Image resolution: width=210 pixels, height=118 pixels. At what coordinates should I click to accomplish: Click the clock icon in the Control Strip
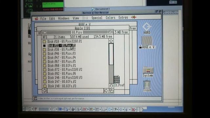[x=54, y=109]
